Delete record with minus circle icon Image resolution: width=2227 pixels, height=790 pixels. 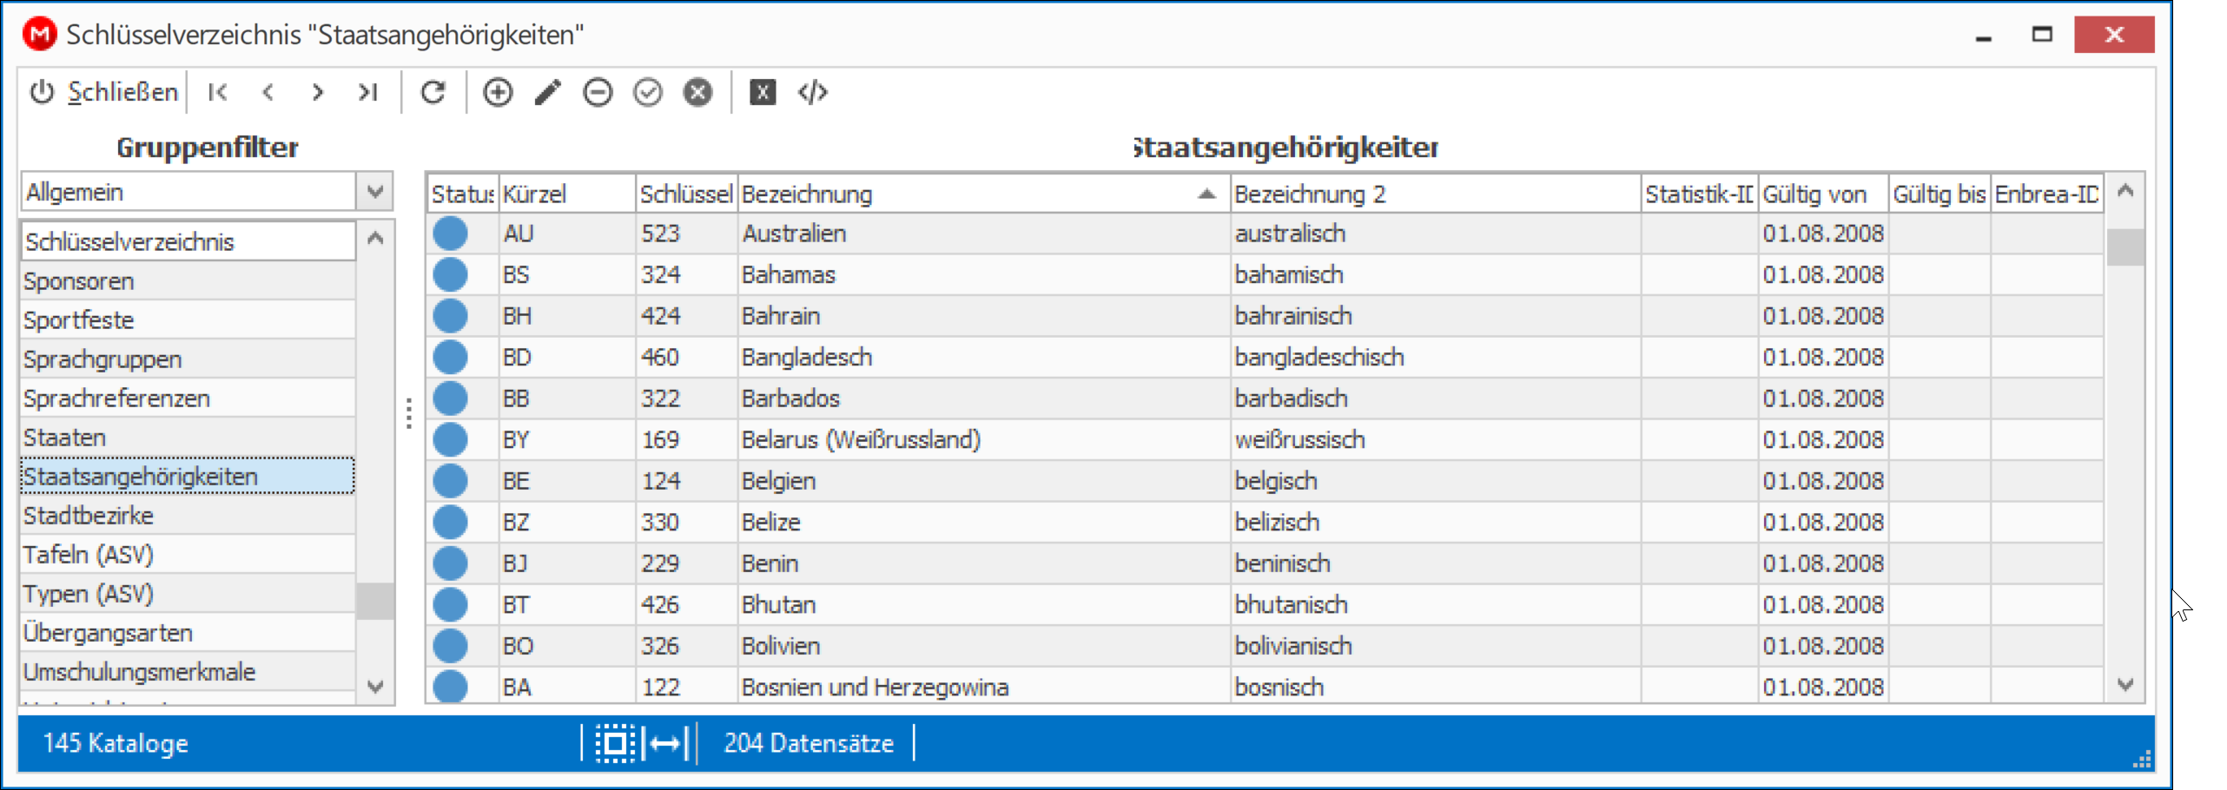coord(598,92)
